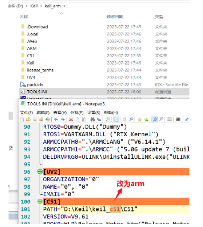The width and height of the screenshot is (203, 227).
Task: Click the EMAIL="0" line
Action: (58, 194)
